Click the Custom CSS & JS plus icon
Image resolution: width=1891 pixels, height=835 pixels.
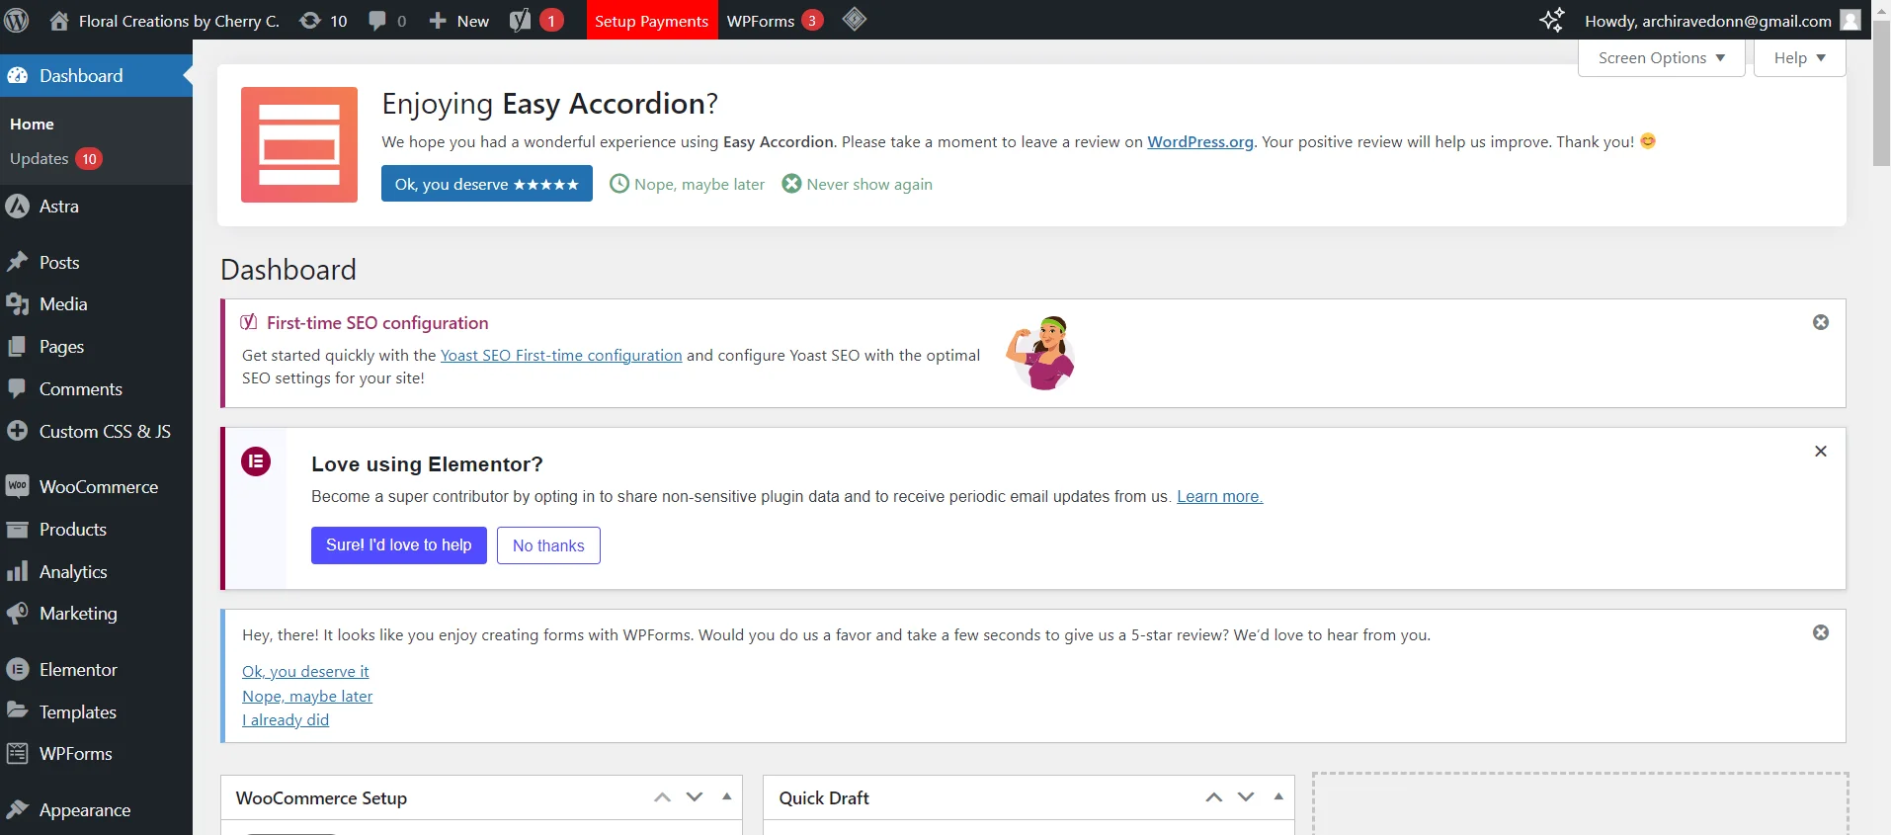tap(18, 431)
